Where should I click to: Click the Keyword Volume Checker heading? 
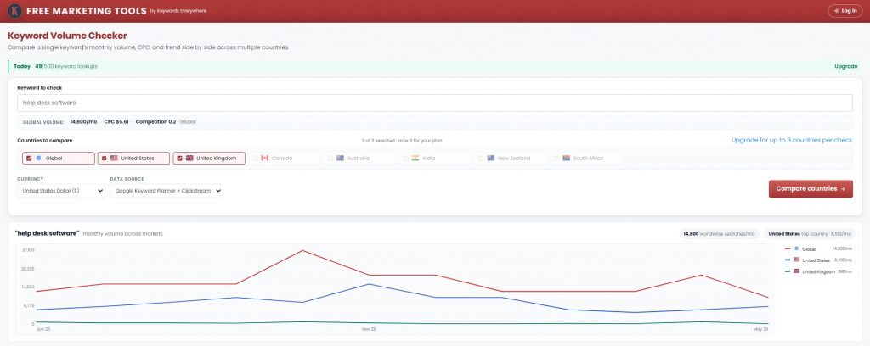67,36
